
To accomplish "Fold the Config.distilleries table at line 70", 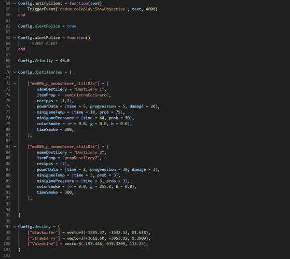I will coord(15,72).
